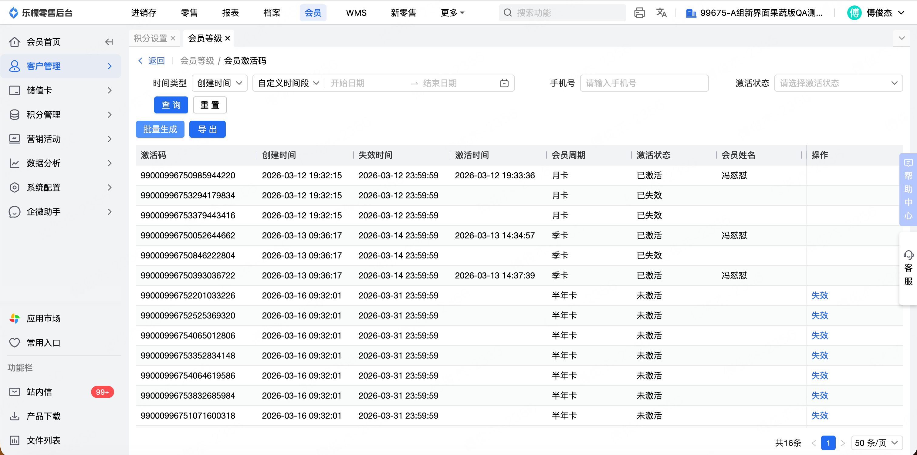Change the 50 条/页 page size
Screen dimensions: 917x455
tap(876, 443)
